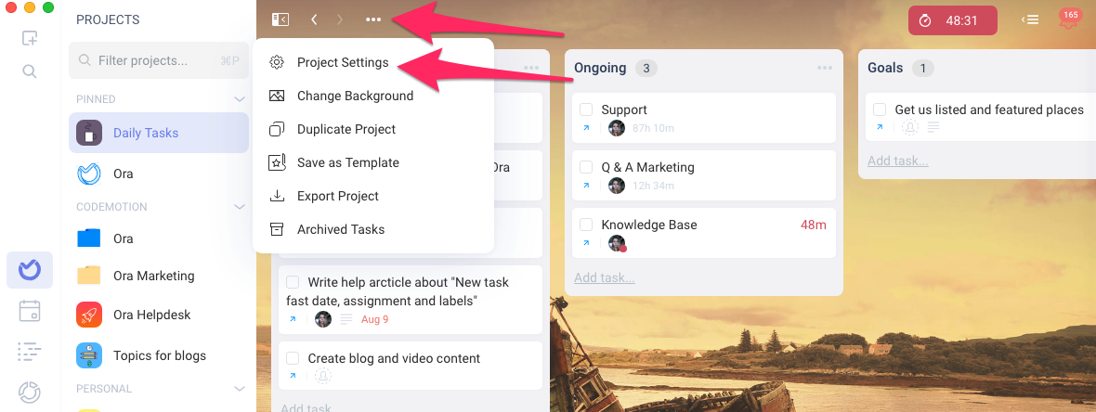Check the Write help arcticle checkbox
The height and width of the screenshot is (412, 1096).
coord(293,282)
